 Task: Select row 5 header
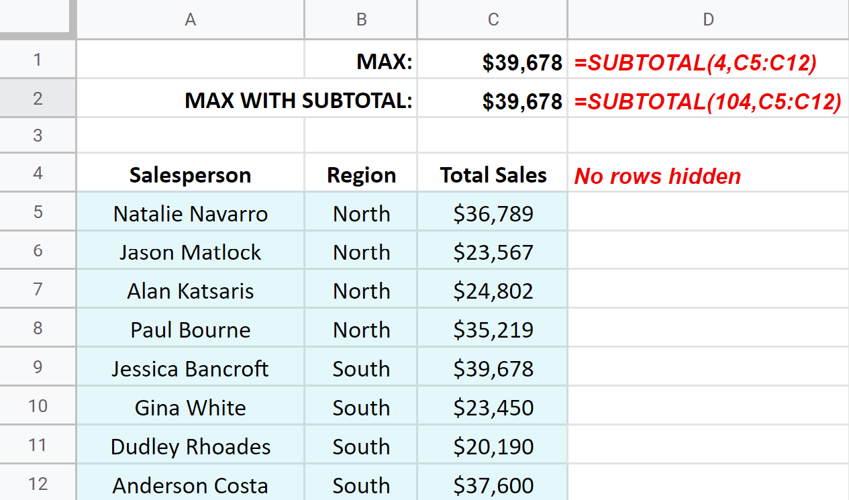coord(38,212)
